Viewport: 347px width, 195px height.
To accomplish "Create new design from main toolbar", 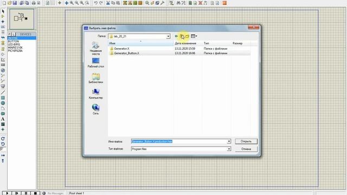I will coord(4,3).
